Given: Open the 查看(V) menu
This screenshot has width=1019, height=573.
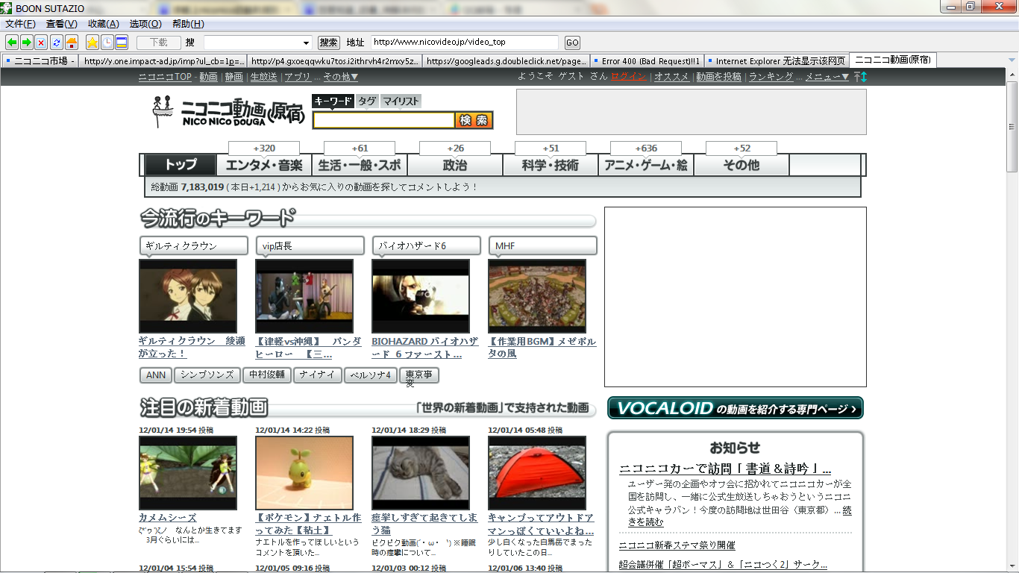Looking at the screenshot, I should pos(61,24).
